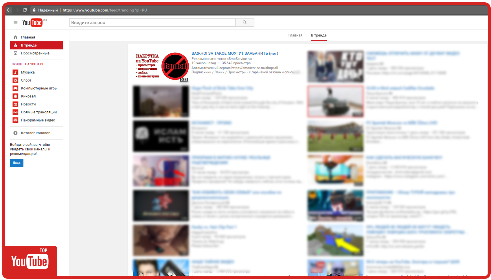Open the ИСЛАМ ЕСТЬ video thumbnail
The width and height of the screenshot is (491, 280).
click(x=161, y=136)
